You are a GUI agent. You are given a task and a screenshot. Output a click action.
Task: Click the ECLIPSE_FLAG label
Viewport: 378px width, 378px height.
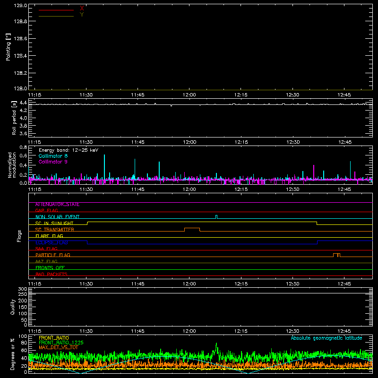(x=52, y=242)
